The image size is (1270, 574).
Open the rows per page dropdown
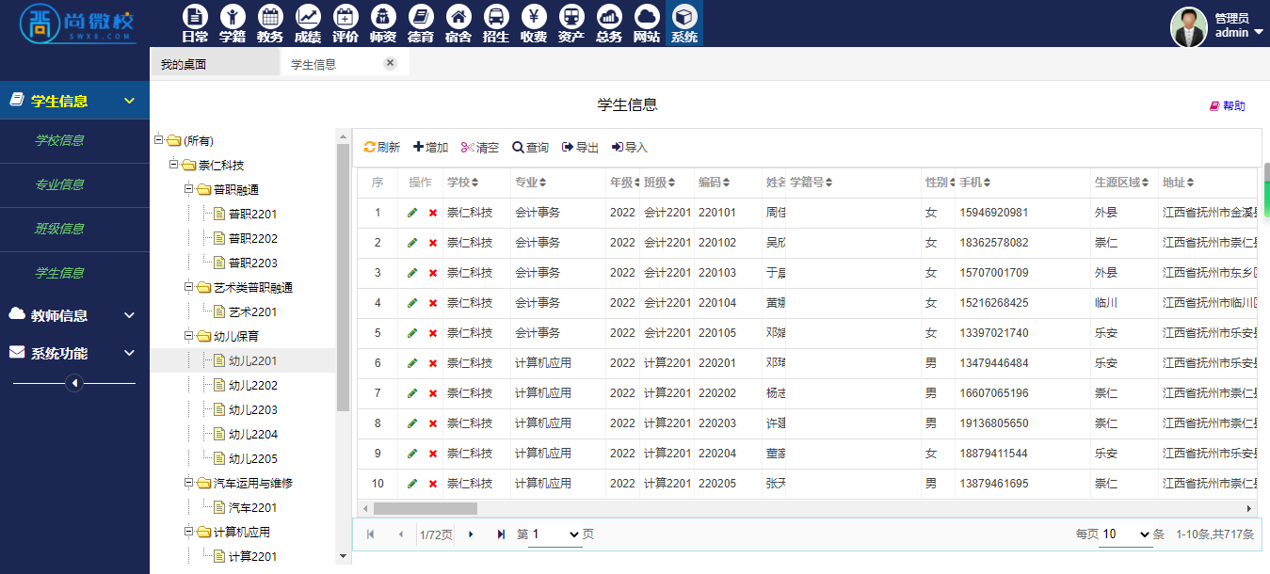1125,534
